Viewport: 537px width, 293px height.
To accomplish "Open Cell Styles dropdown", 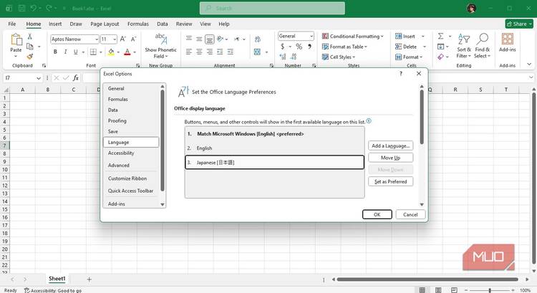I will 339,57.
